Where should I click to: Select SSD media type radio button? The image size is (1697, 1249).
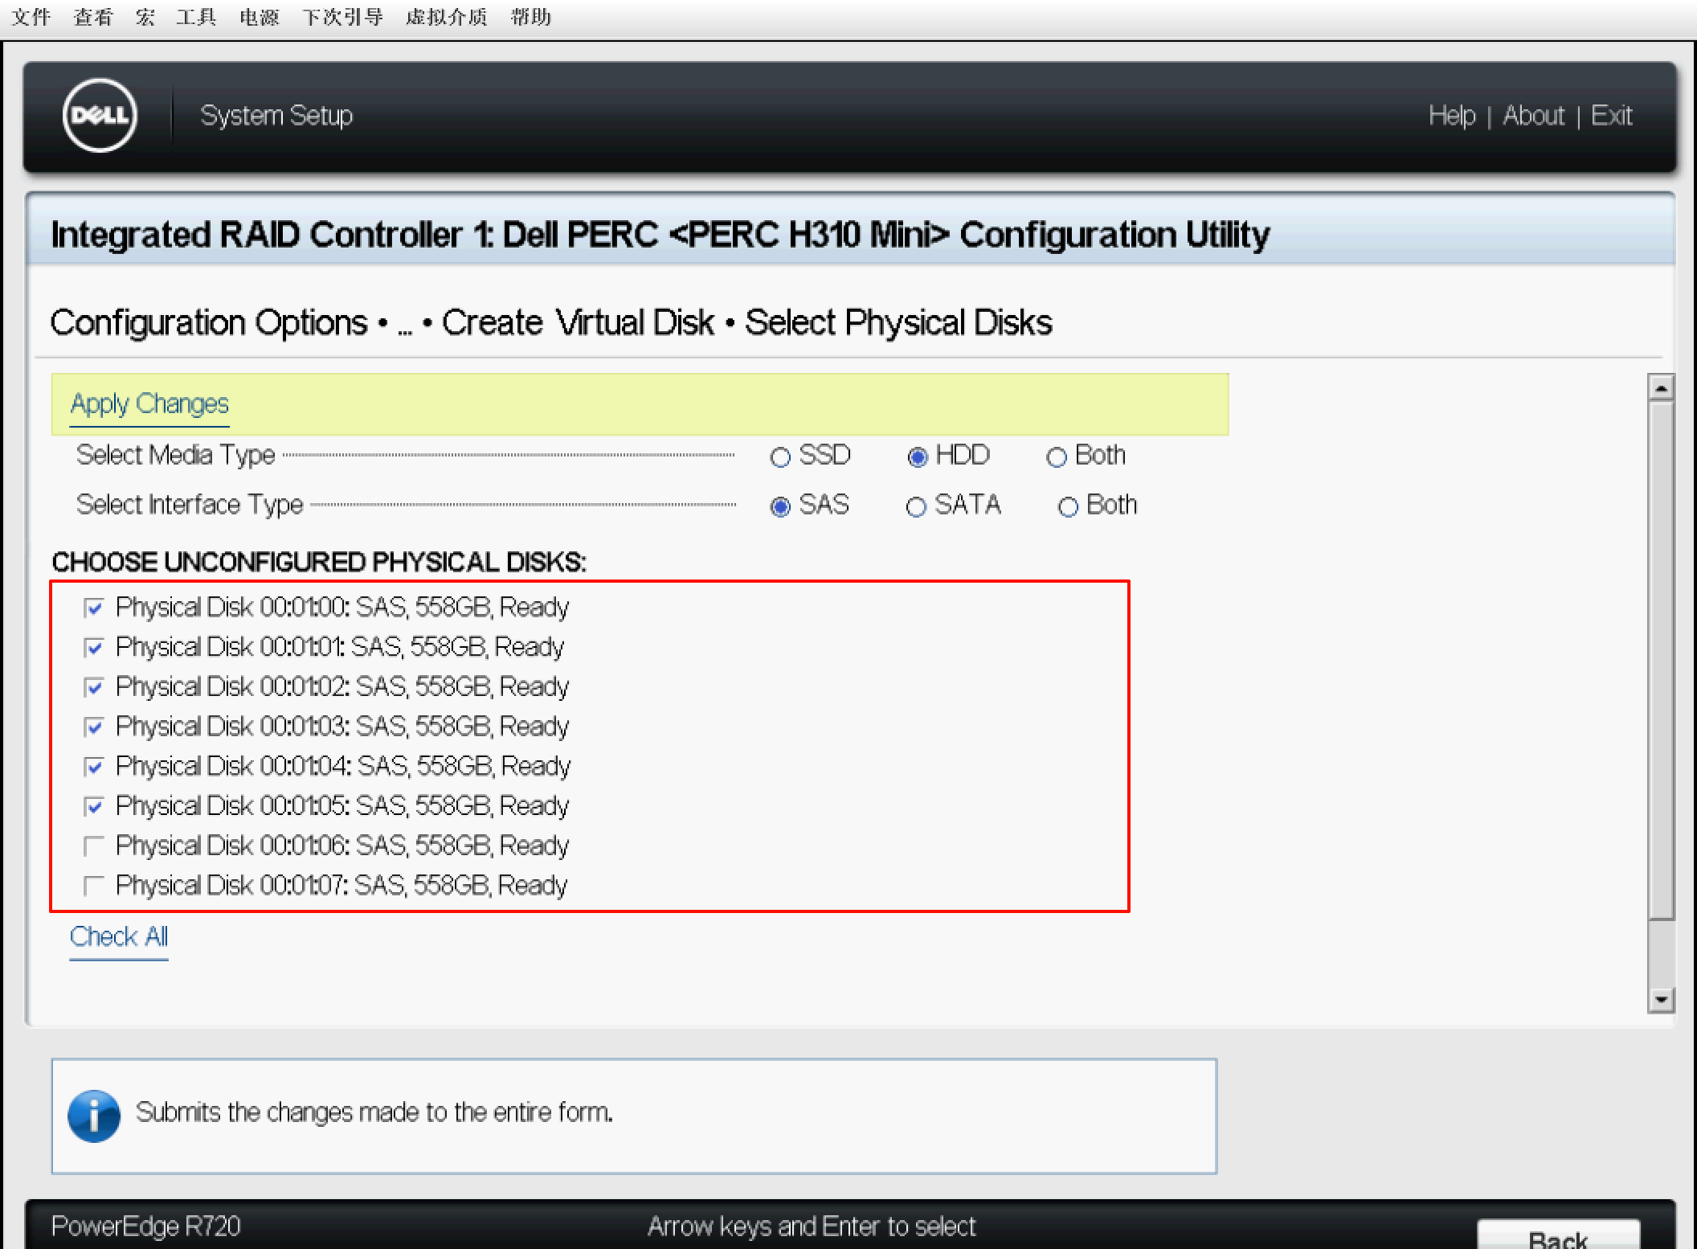point(780,457)
